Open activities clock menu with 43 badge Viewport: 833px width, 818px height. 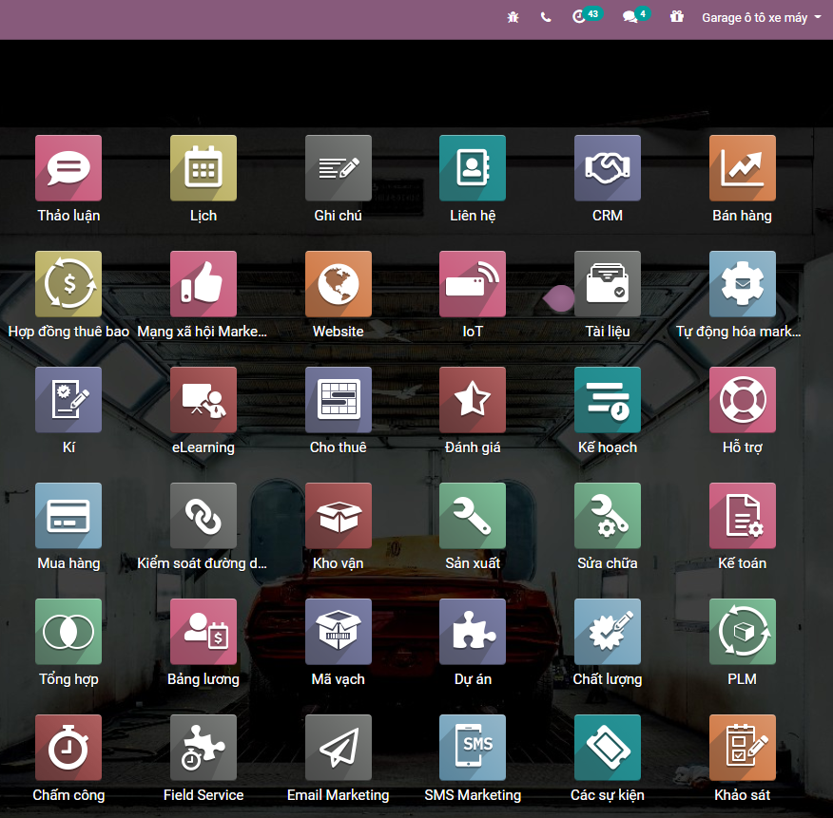579,17
